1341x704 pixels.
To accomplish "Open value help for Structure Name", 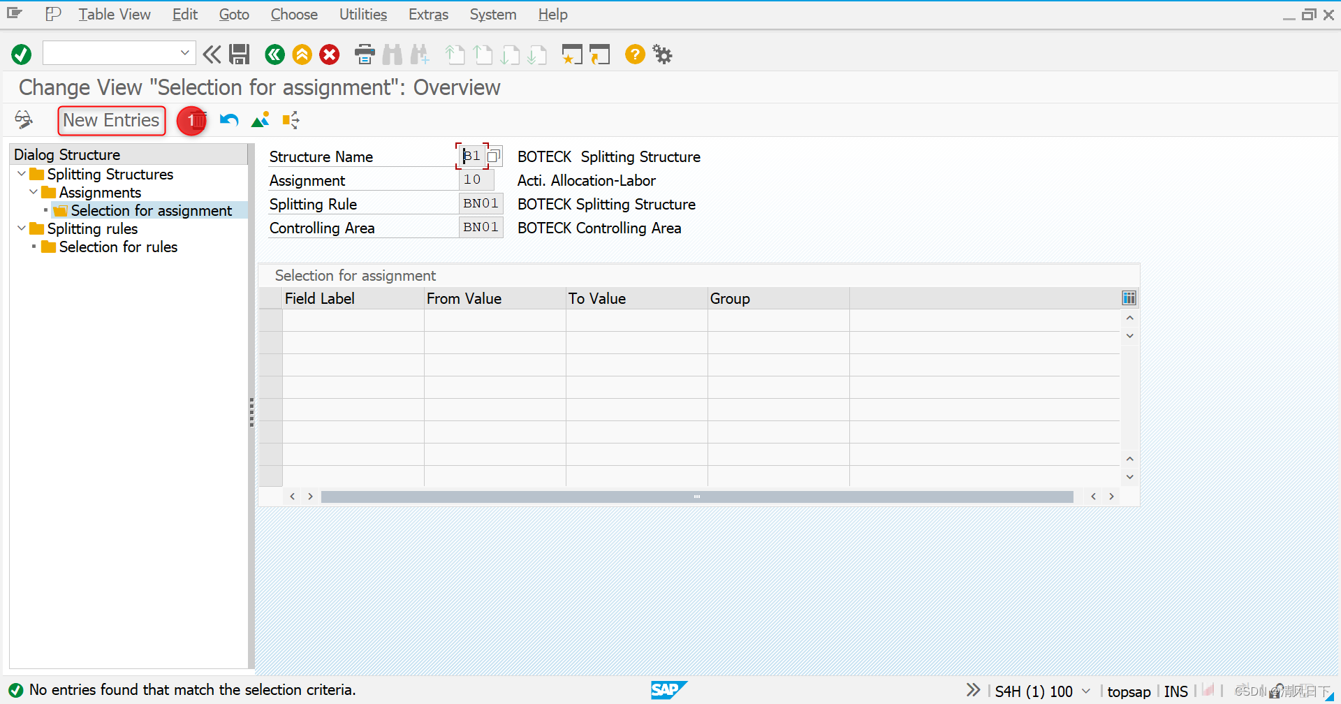I will tap(494, 156).
